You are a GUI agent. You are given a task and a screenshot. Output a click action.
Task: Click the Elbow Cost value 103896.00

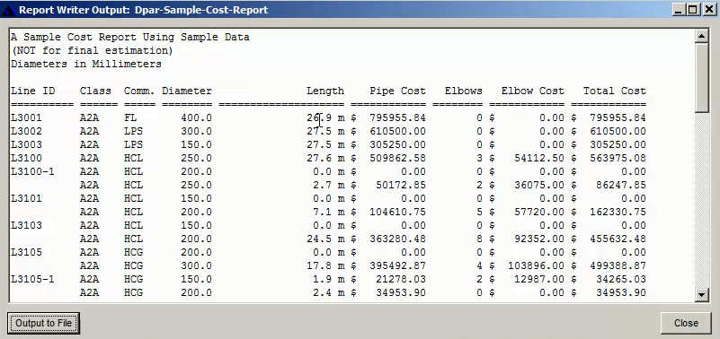pyautogui.click(x=536, y=265)
